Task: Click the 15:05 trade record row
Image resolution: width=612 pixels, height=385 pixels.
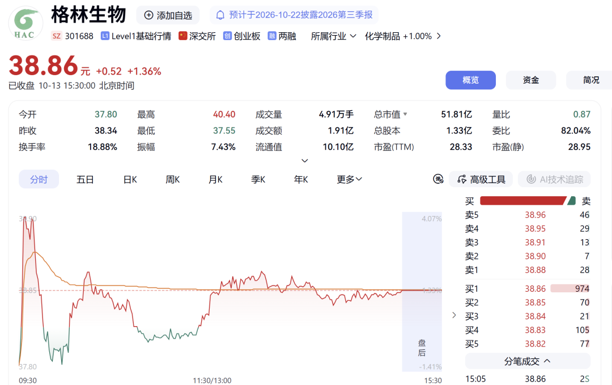Action: 528,379
